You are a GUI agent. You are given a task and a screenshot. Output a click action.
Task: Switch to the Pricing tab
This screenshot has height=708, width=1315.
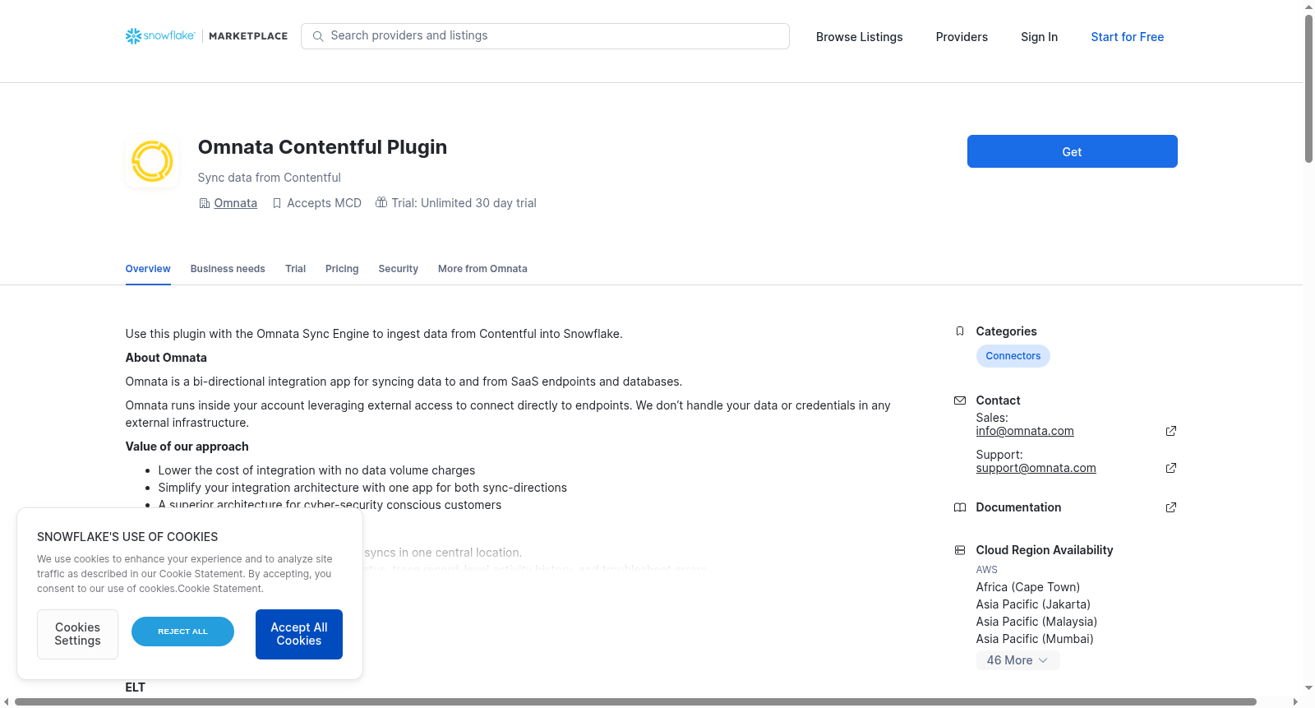point(342,269)
